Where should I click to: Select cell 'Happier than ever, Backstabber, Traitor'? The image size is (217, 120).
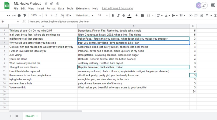(133, 67)
